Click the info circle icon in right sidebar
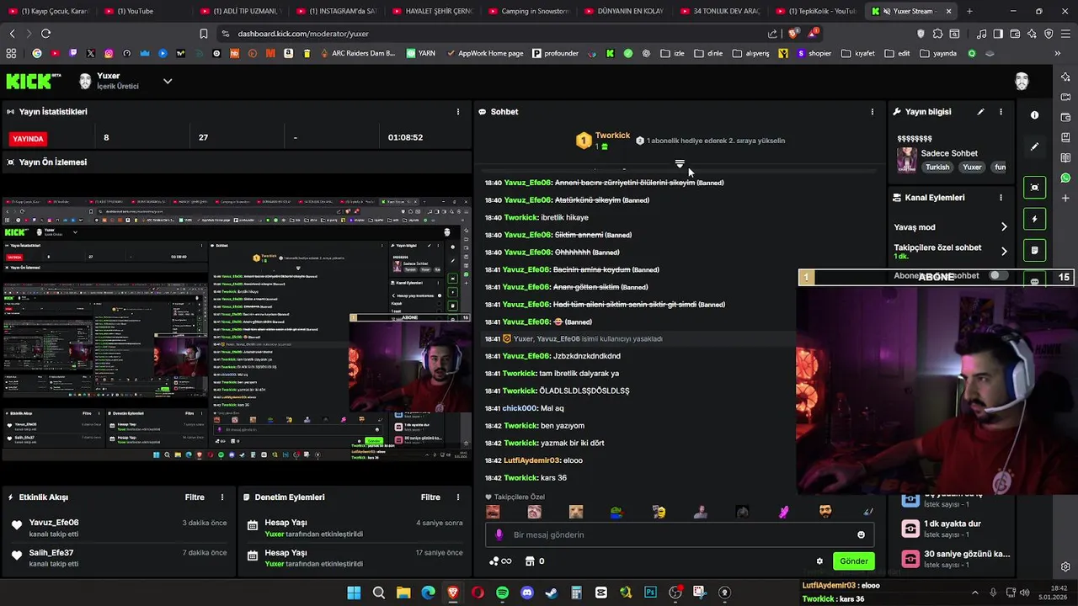The height and width of the screenshot is (606, 1078). [1035, 114]
